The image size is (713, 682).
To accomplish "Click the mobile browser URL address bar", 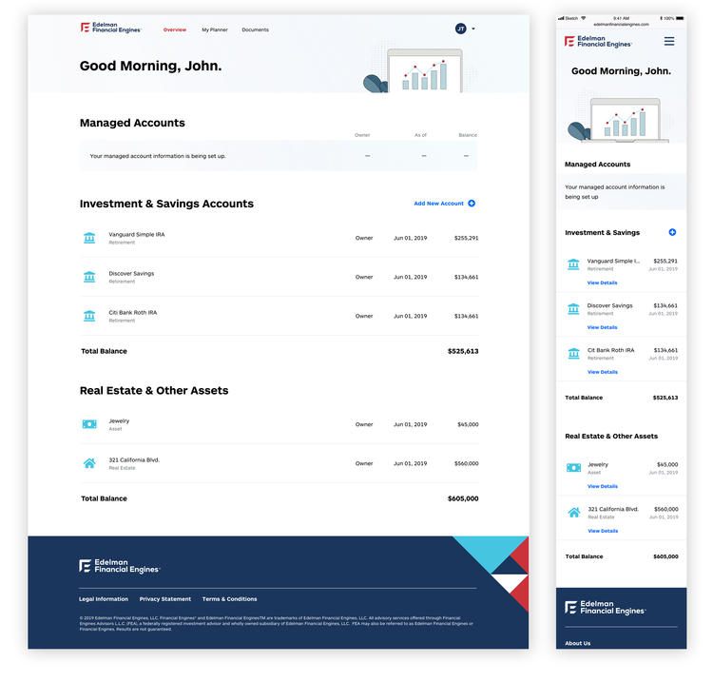I will [621, 25].
